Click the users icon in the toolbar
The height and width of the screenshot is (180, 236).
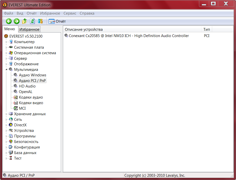click(x=40, y=21)
